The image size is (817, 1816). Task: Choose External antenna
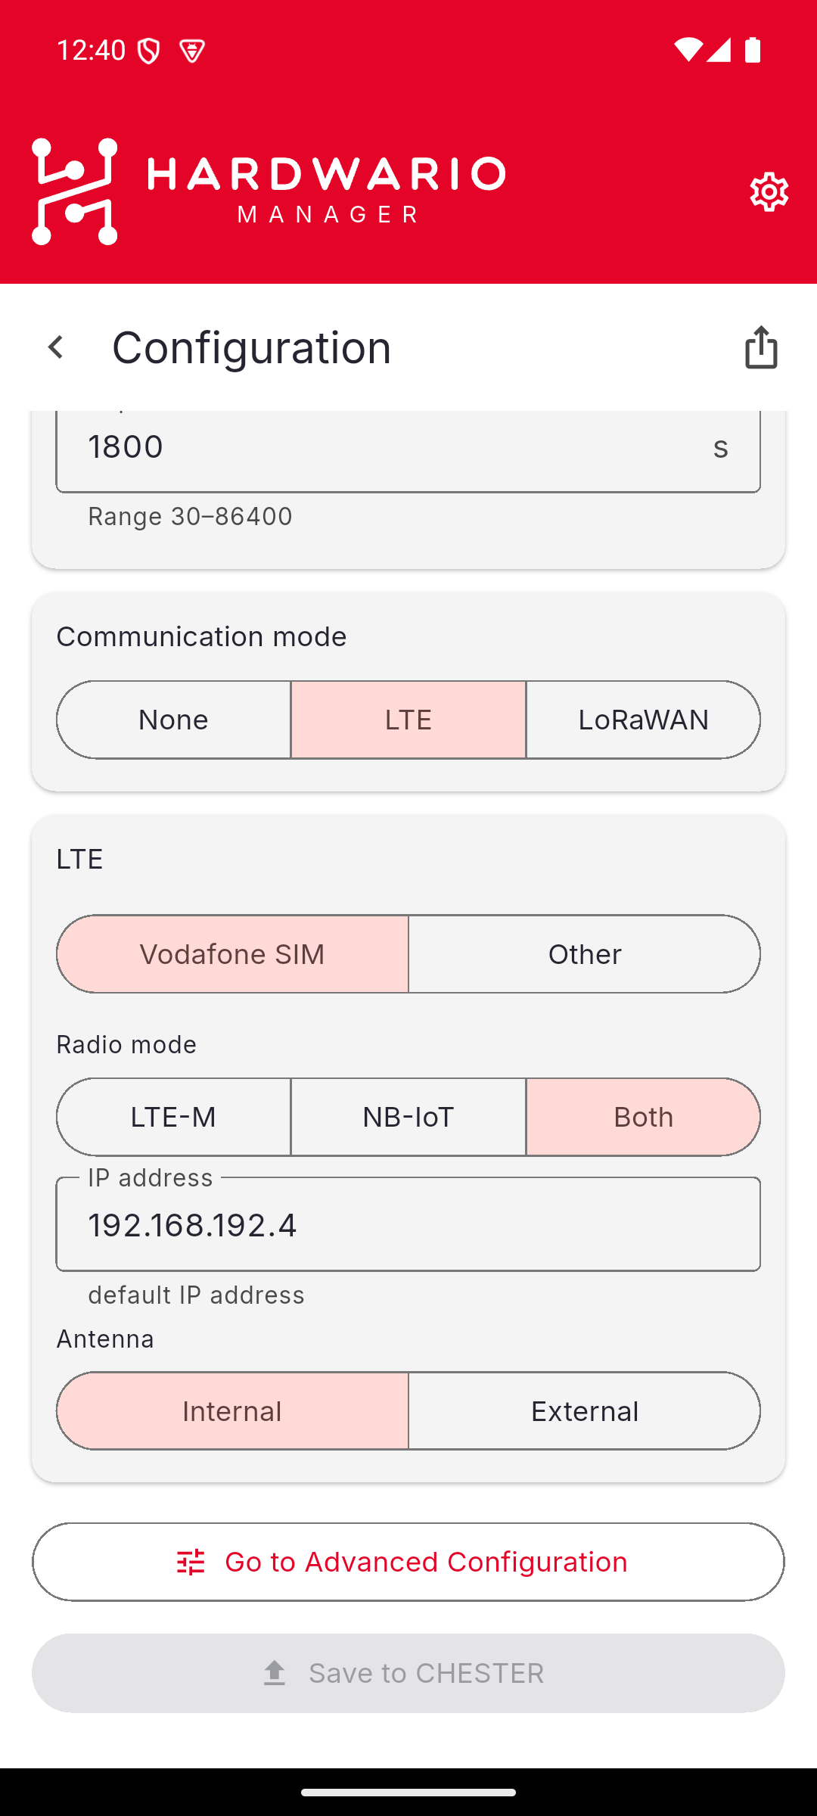(585, 1411)
